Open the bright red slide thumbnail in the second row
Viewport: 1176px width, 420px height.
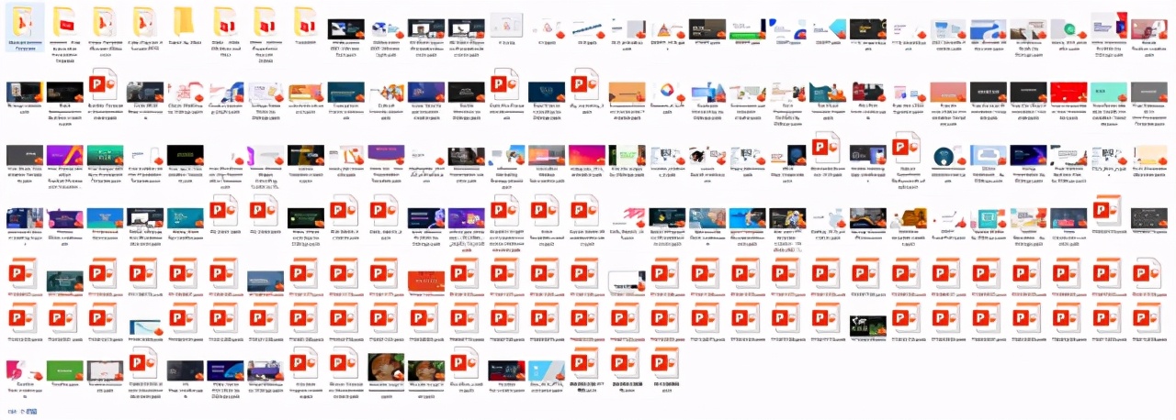coord(1068,92)
